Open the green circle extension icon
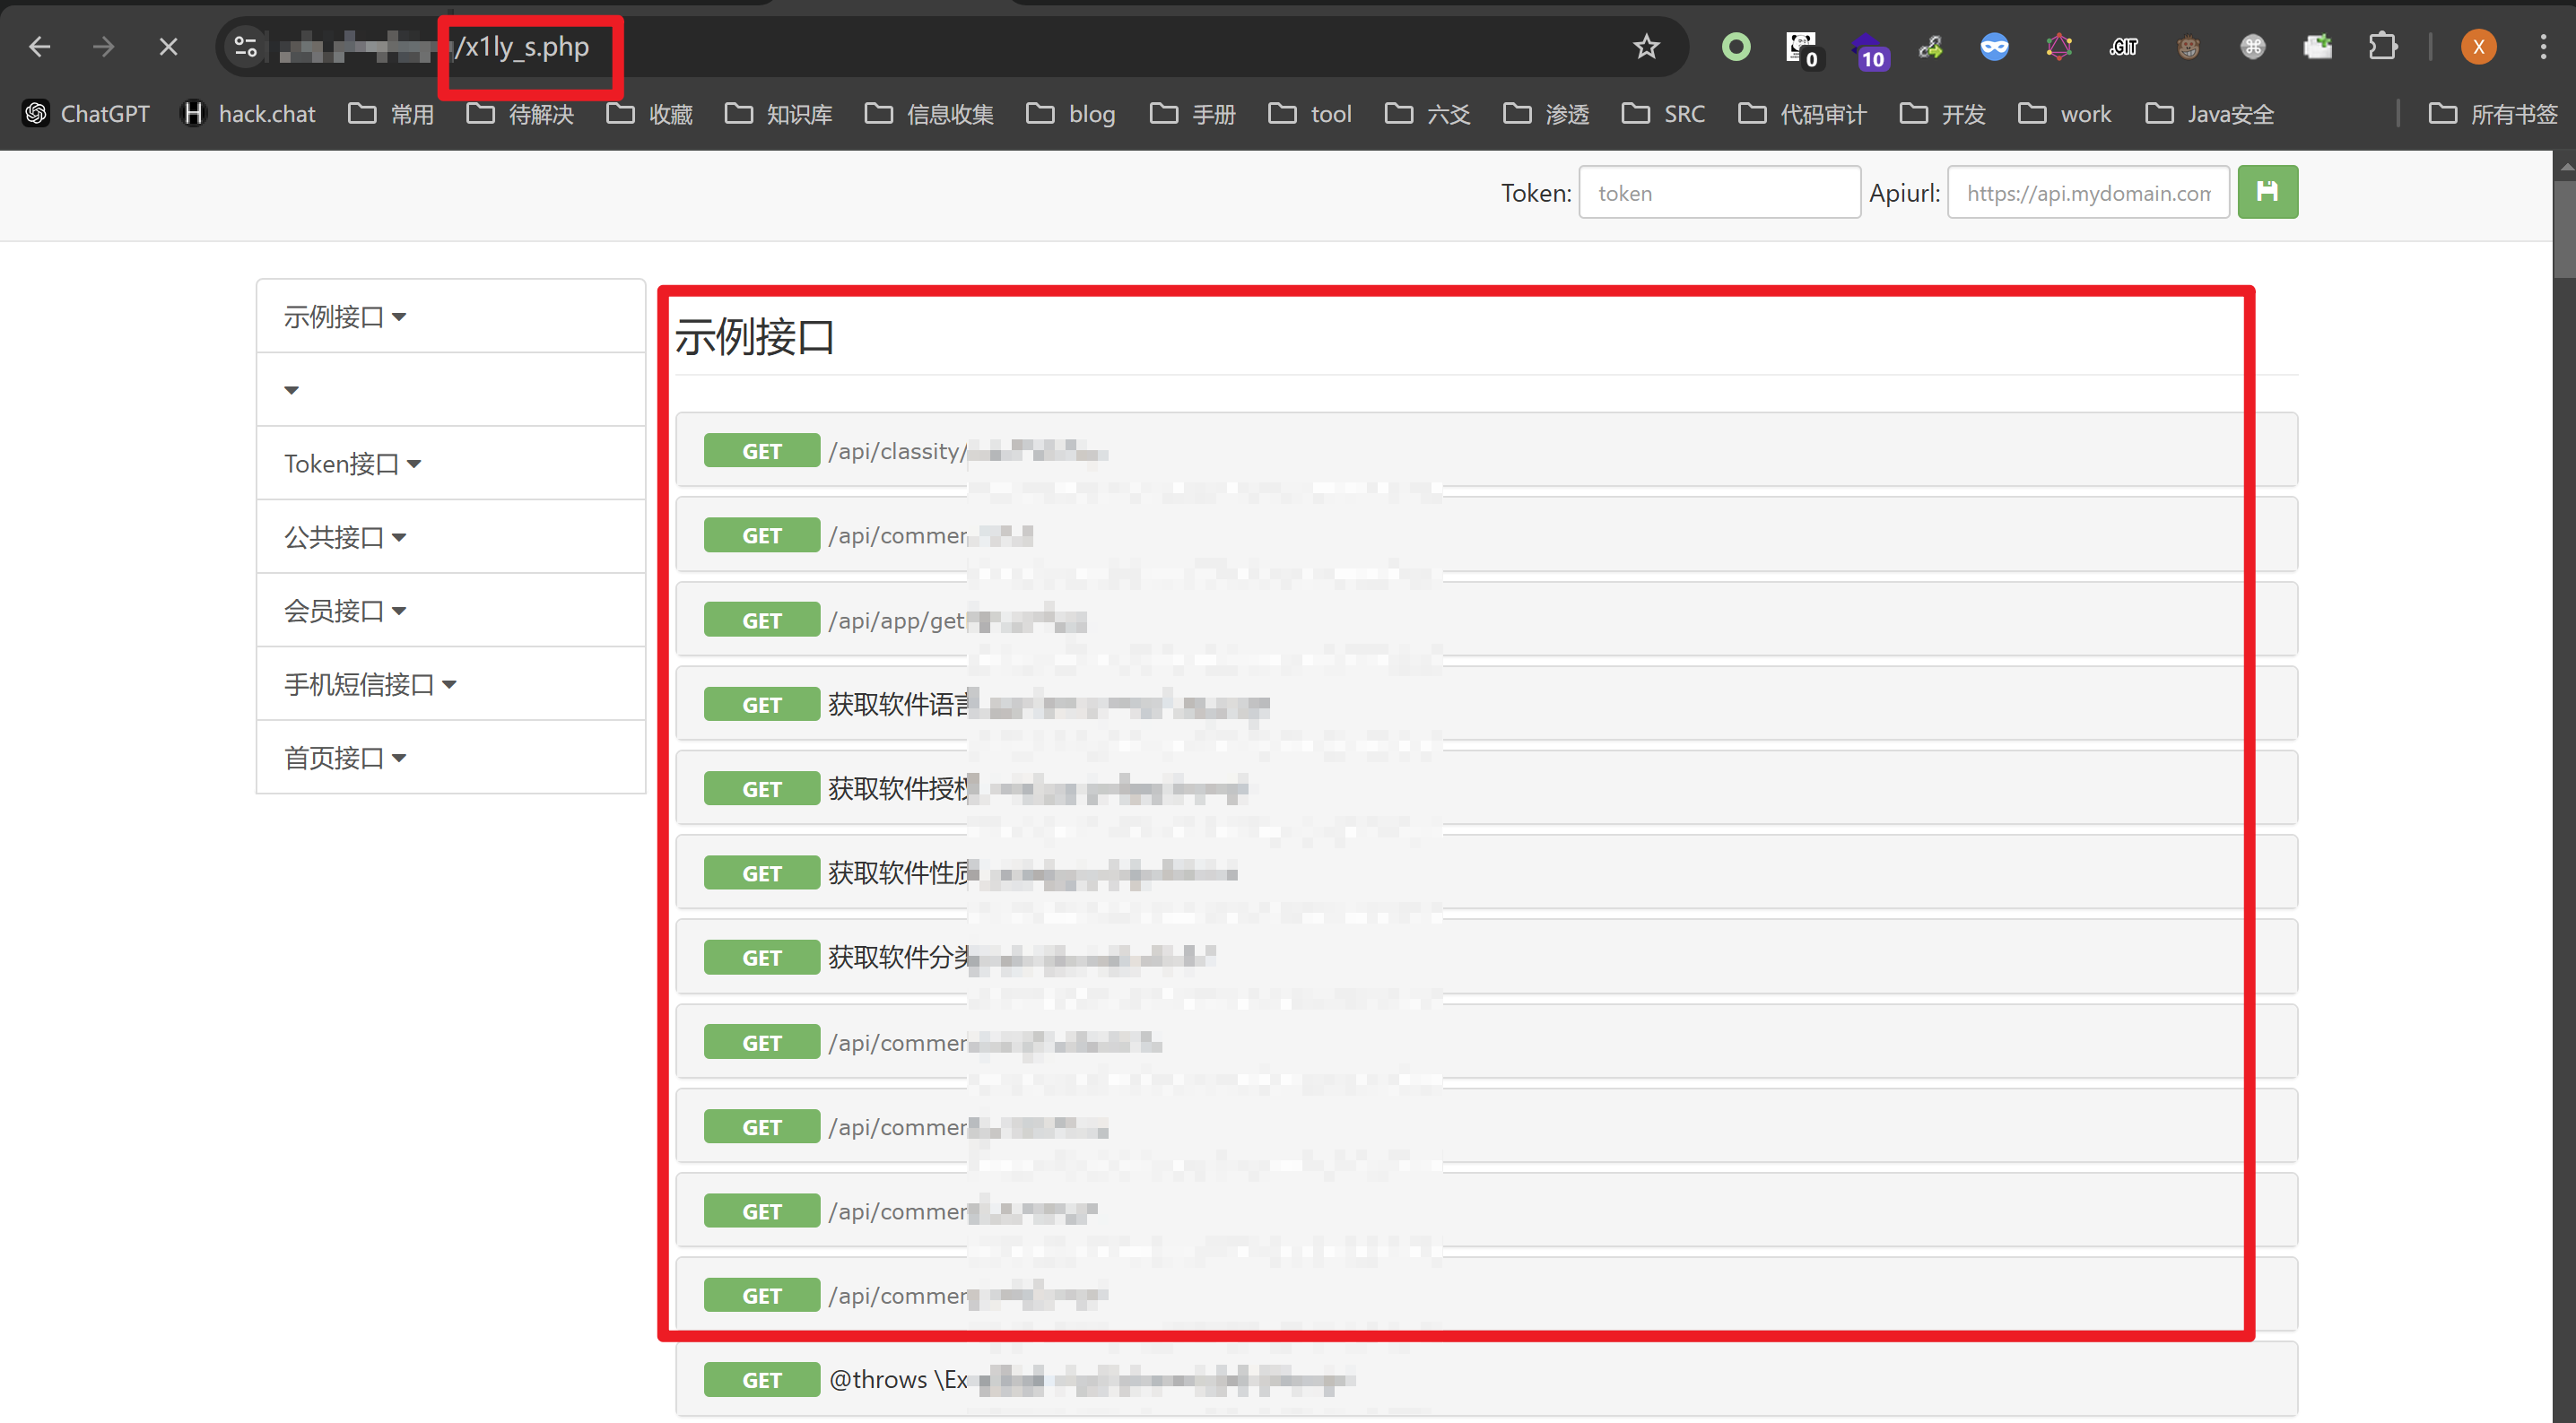 coord(1736,47)
